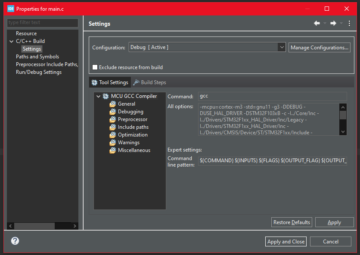Select Resource in the left tree
Image resolution: width=360 pixels, height=255 pixels.
(26, 33)
